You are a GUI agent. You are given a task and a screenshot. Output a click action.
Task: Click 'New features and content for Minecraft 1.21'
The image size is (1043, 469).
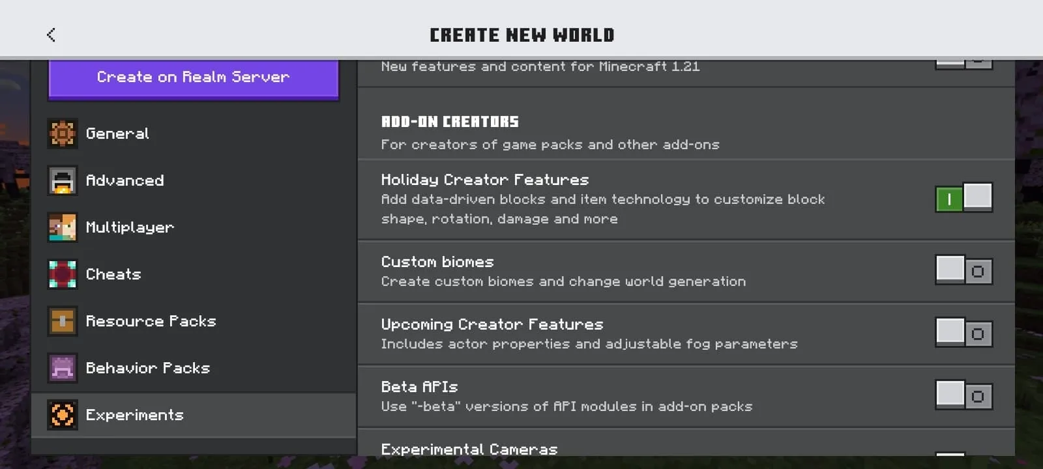(x=540, y=66)
